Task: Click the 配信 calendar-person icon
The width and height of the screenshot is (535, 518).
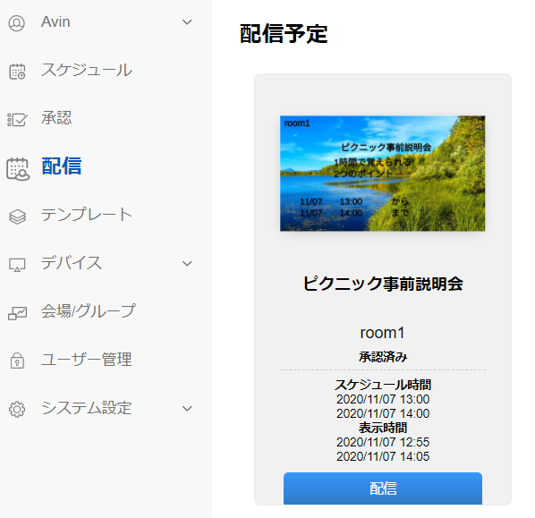Action: (x=18, y=168)
